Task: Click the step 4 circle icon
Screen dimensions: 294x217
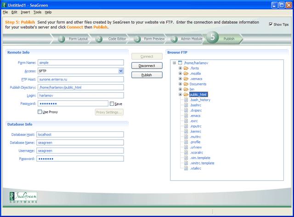Action: pos(174,39)
